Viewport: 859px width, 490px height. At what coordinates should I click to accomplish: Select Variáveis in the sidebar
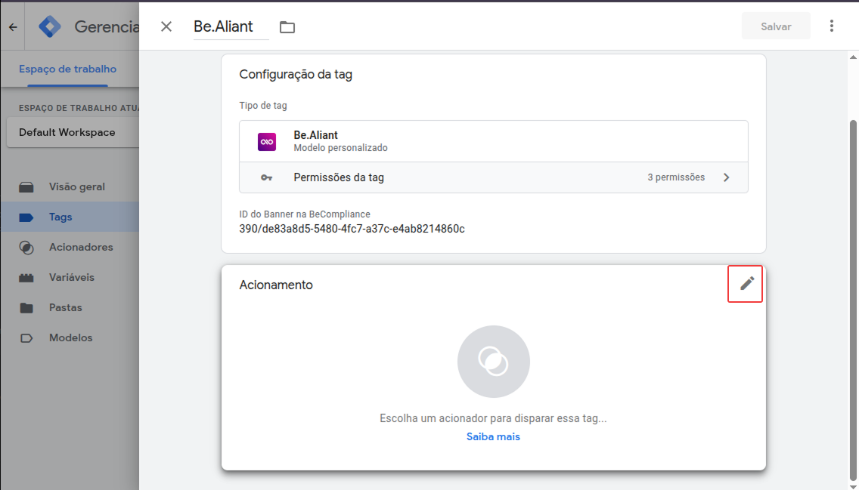71,277
